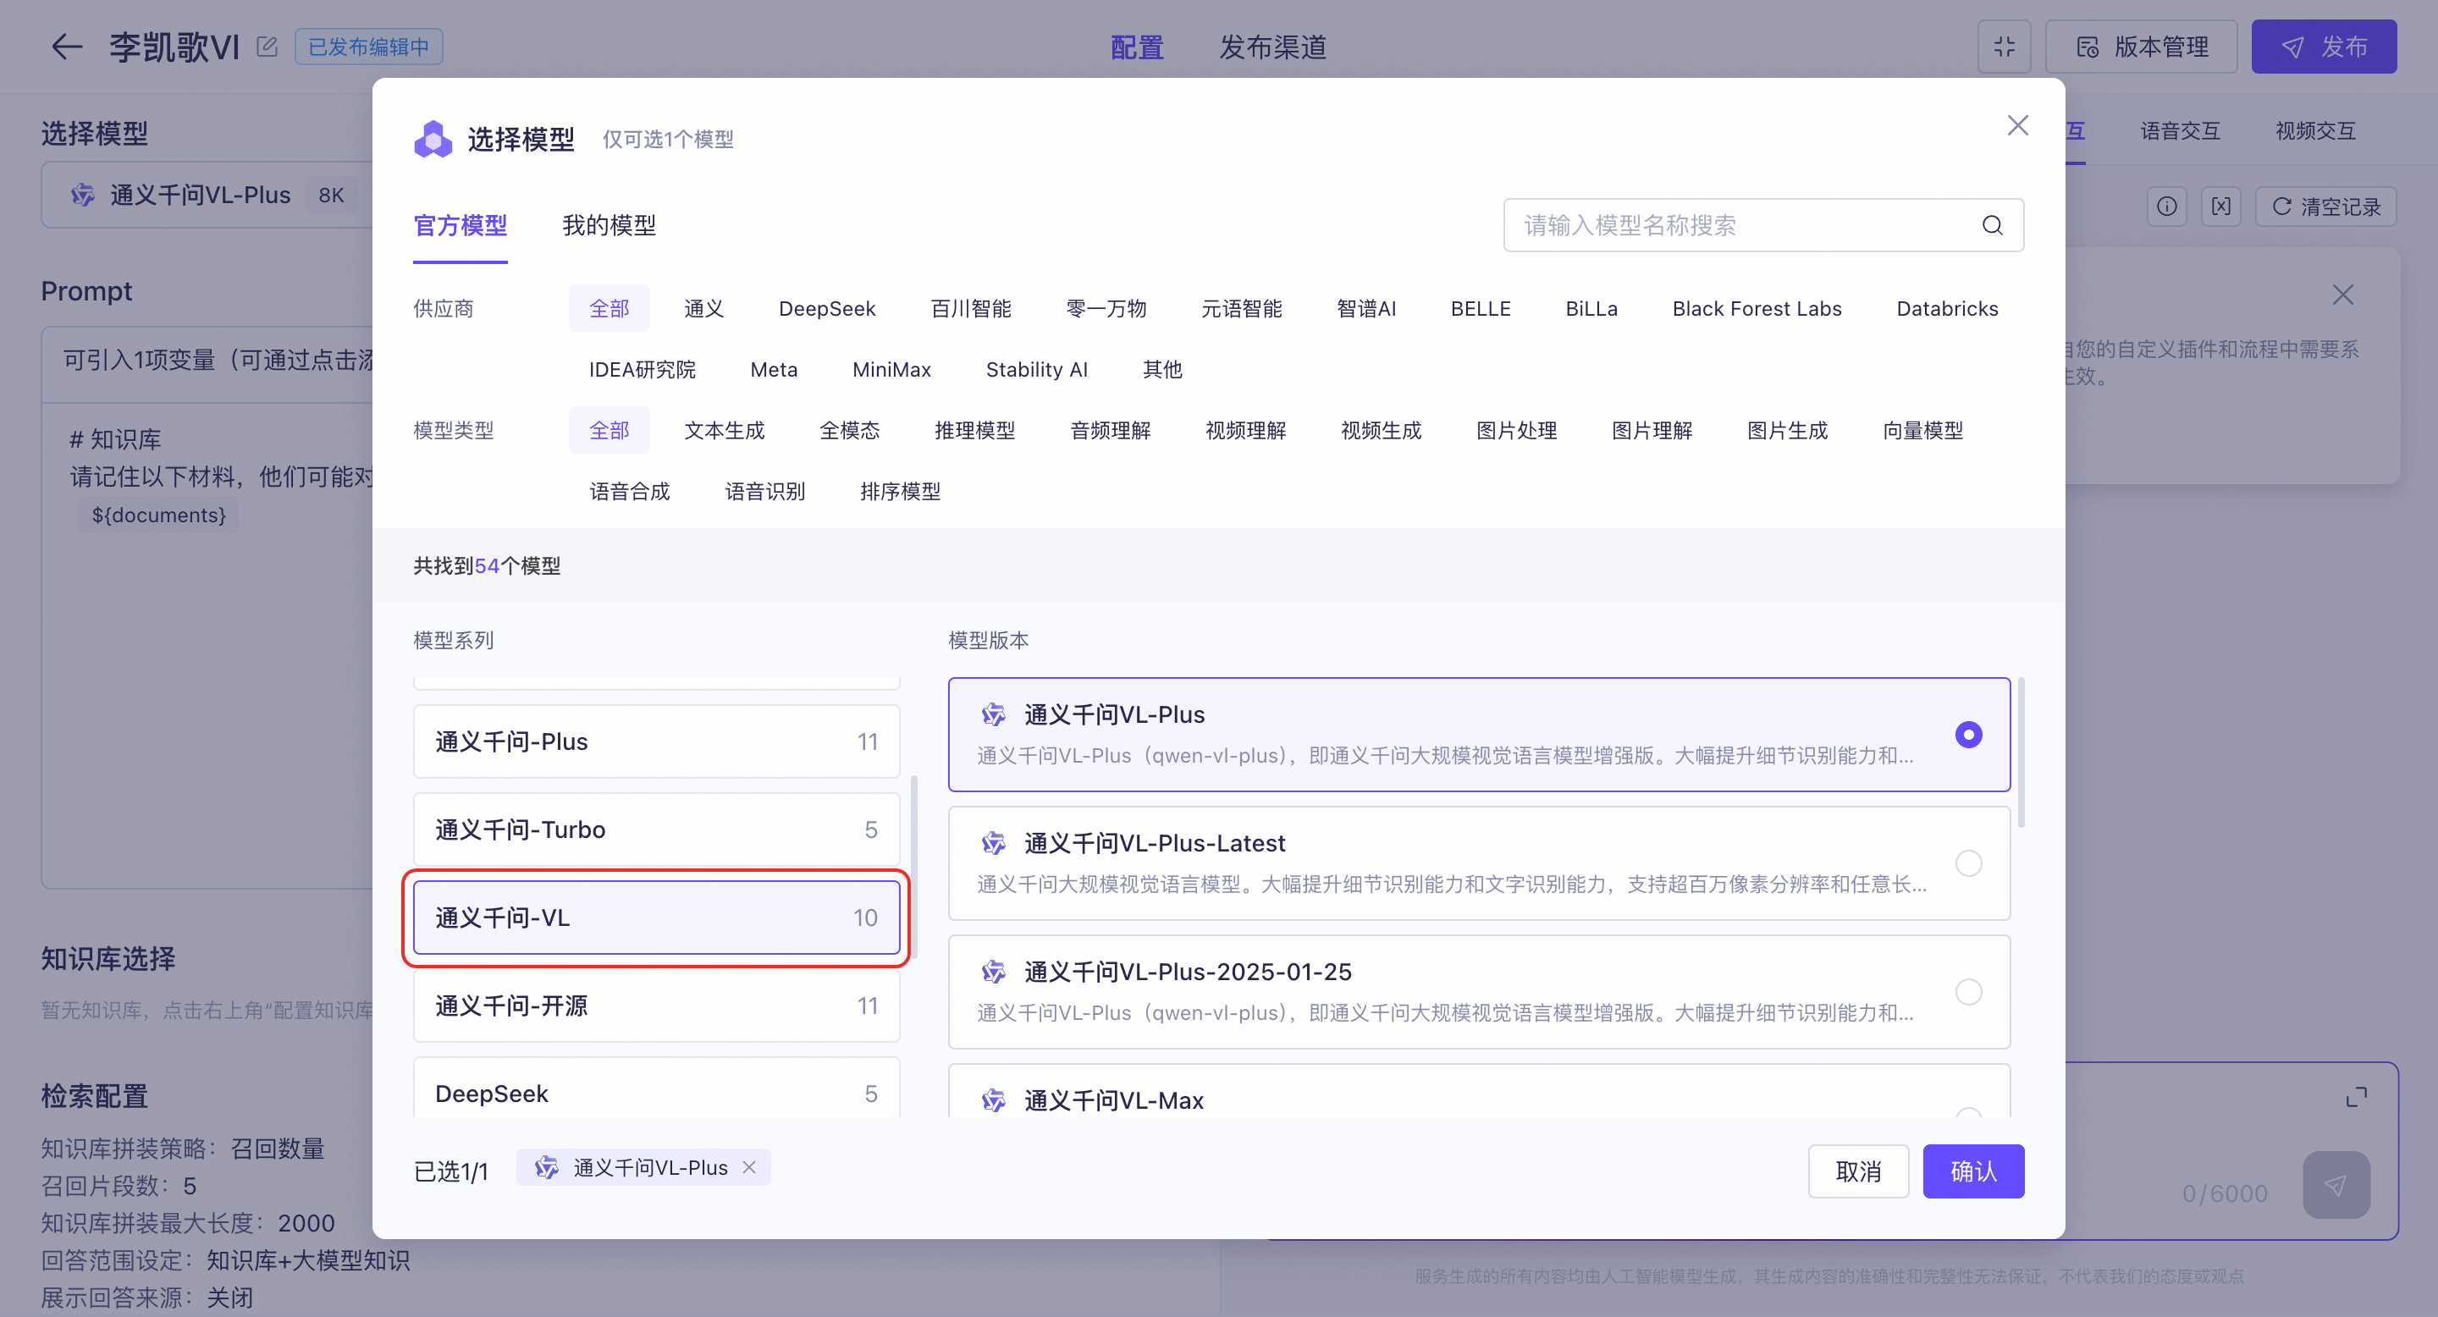2438x1317 pixels.
Task: Open the 通义千问-开源 model series
Action: pyautogui.click(x=656, y=1006)
